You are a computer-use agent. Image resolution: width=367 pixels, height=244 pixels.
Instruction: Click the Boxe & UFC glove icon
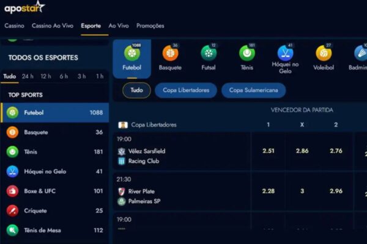pyautogui.click(x=12, y=191)
